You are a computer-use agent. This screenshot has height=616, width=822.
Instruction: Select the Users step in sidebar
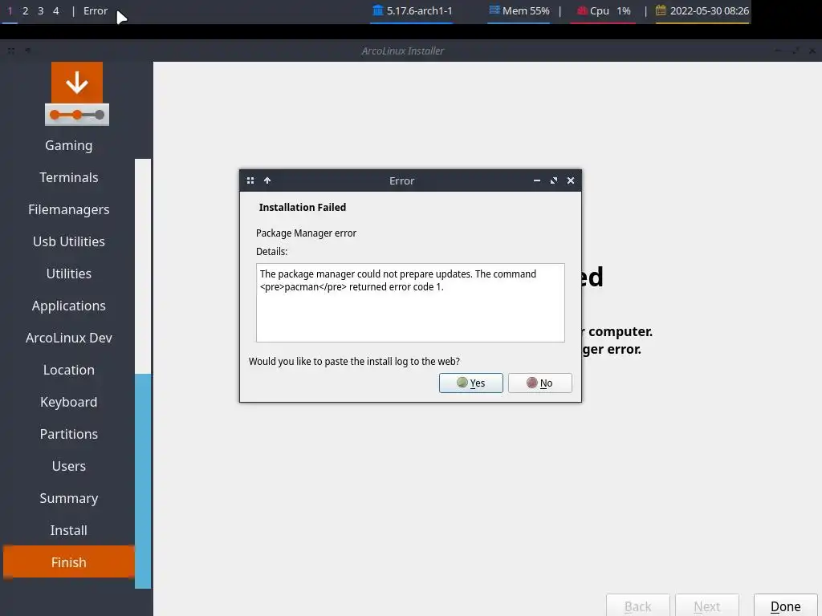pos(69,466)
